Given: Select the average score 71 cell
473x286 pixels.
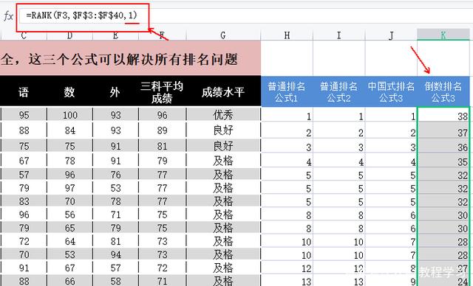Looking at the screenshot, I should pos(163,281).
